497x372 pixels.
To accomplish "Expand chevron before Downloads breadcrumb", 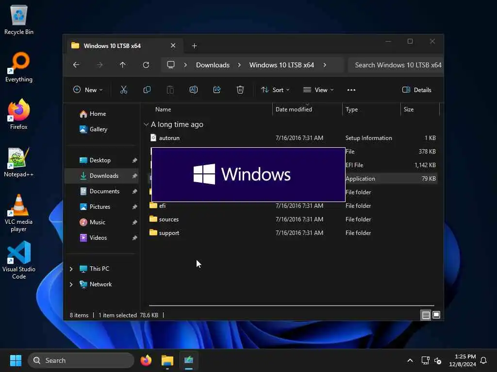I will 185,65.
